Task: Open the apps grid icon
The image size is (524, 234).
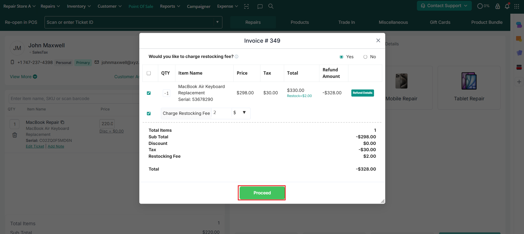Action: pos(517,6)
